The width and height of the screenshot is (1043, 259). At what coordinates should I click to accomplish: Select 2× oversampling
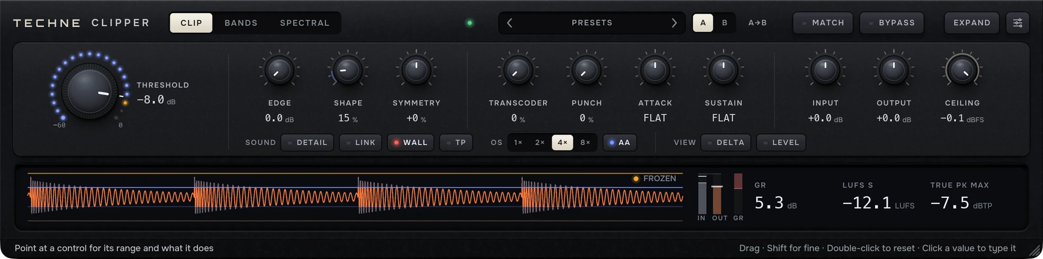[540, 143]
